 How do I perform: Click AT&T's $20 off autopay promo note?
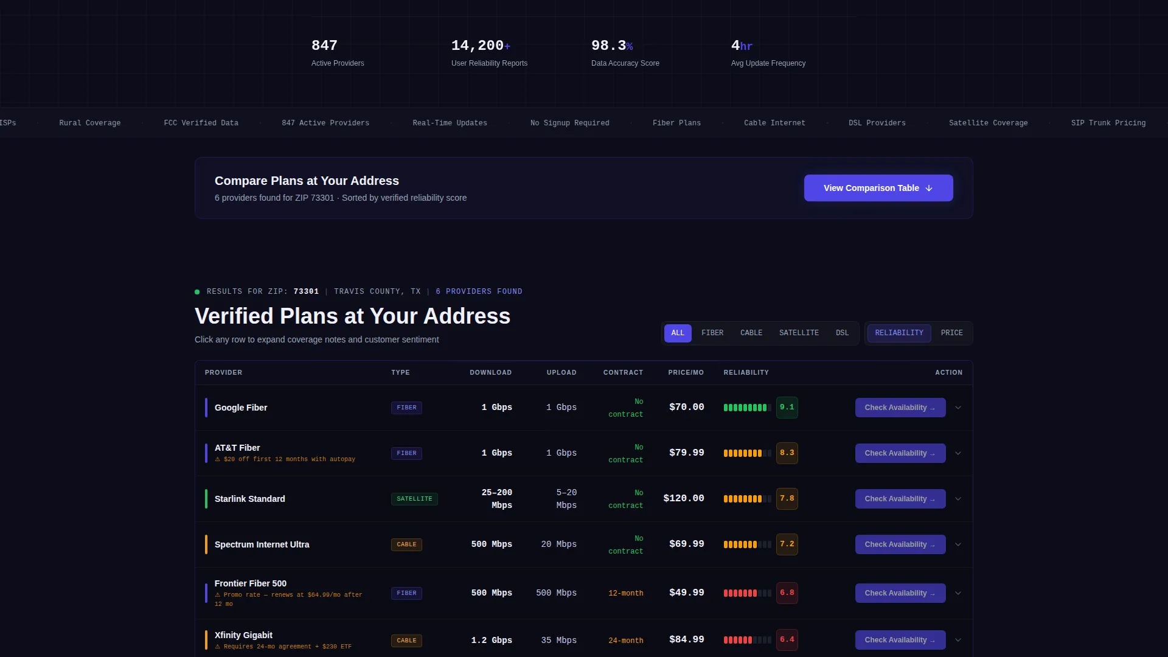285,459
